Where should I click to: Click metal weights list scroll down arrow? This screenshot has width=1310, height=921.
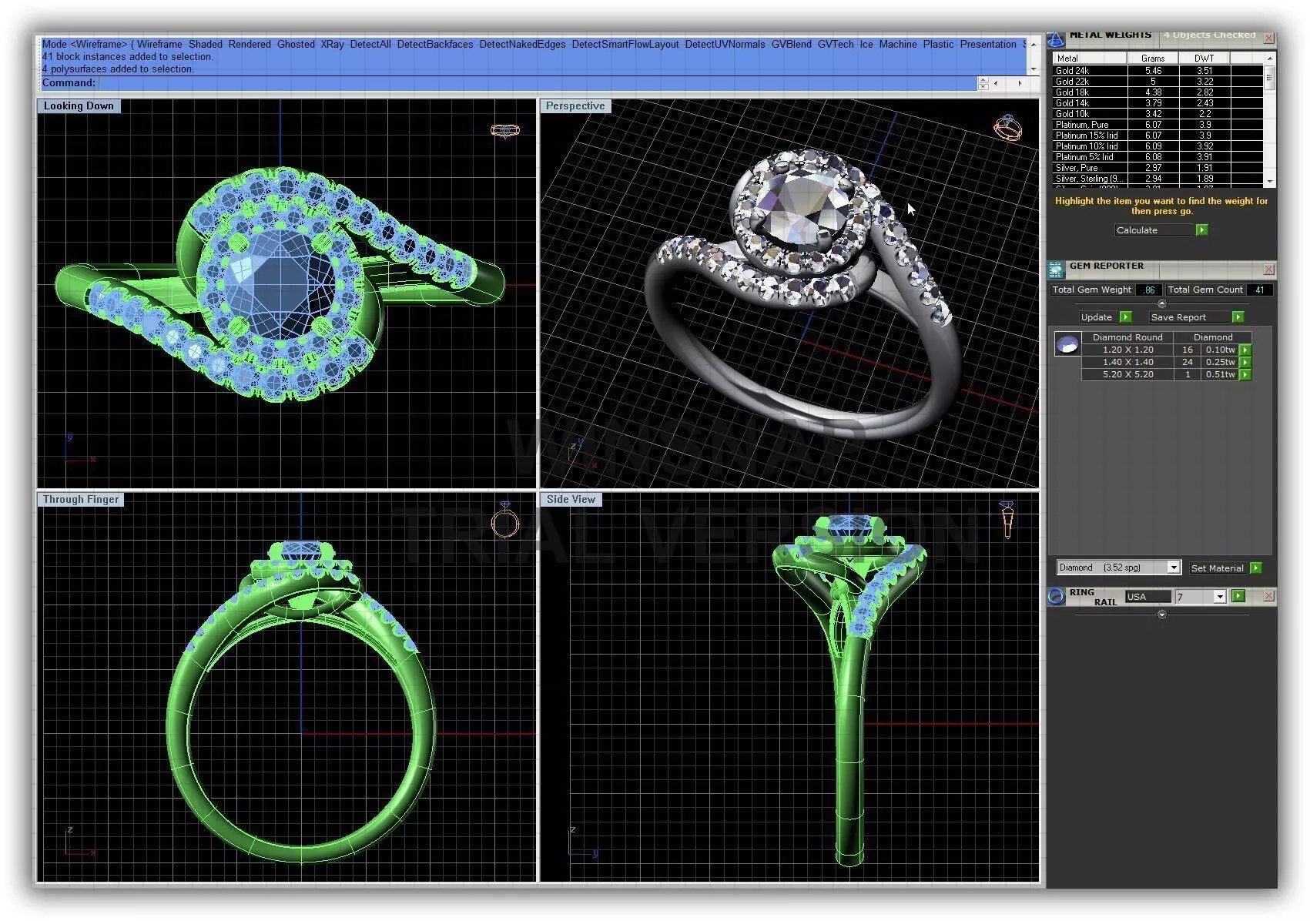pyautogui.click(x=1269, y=182)
